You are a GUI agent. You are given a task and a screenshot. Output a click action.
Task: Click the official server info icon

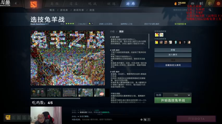(x=185, y=24)
